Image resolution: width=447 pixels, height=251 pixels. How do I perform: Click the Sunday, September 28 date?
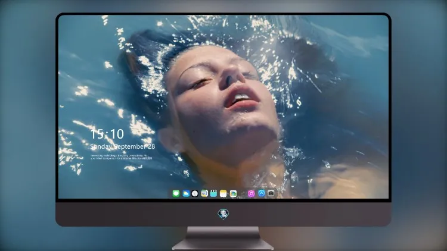[123, 146]
